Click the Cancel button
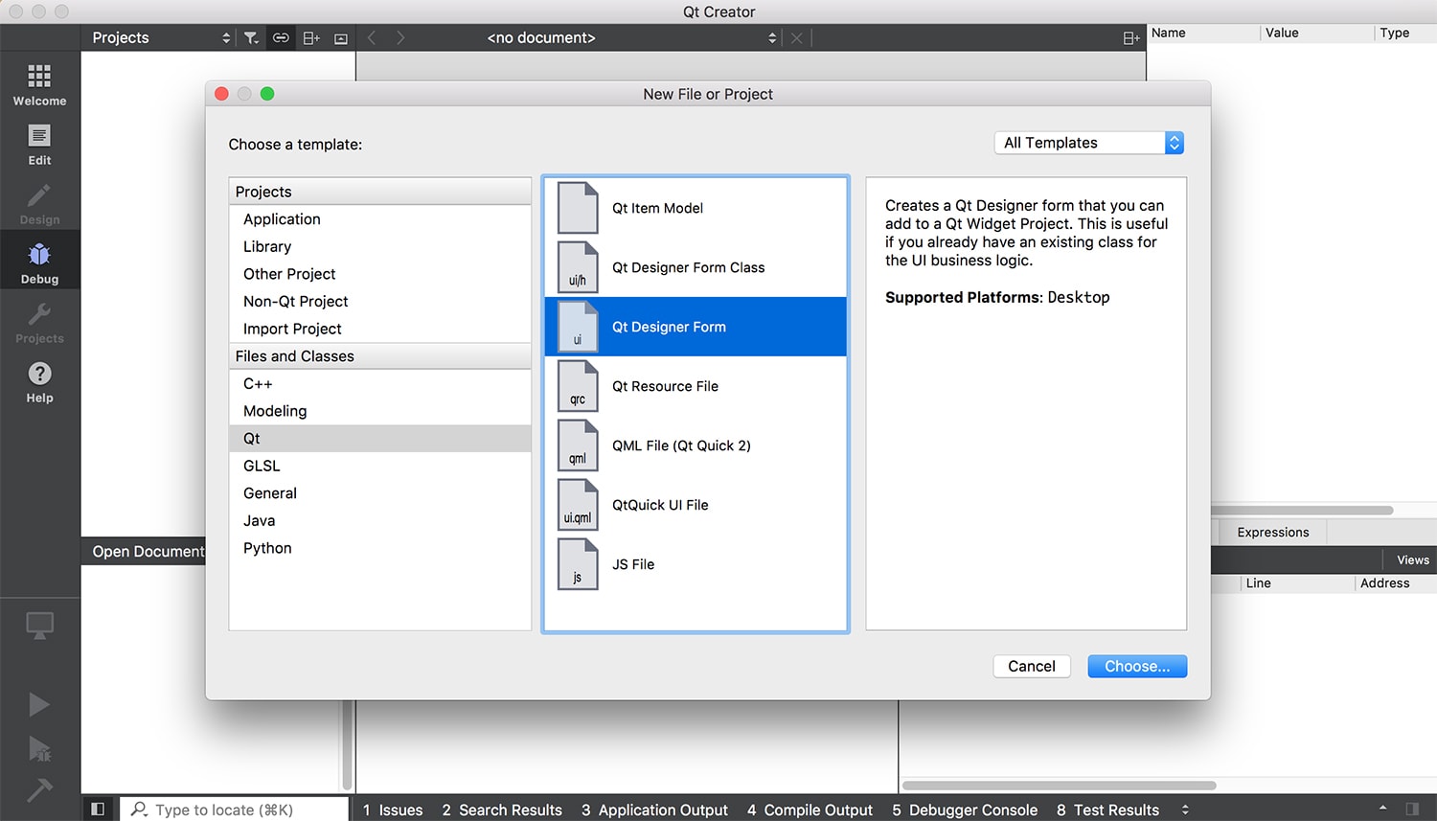Viewport: 1437px width, 821px height. coord(1032,666)
